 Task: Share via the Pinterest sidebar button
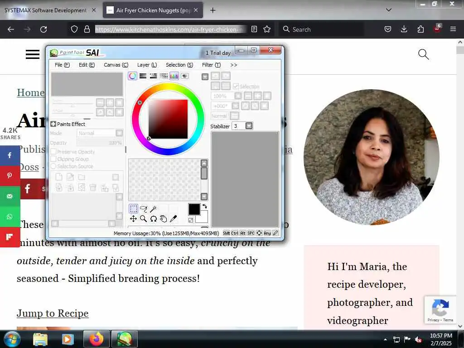(10, 176)
